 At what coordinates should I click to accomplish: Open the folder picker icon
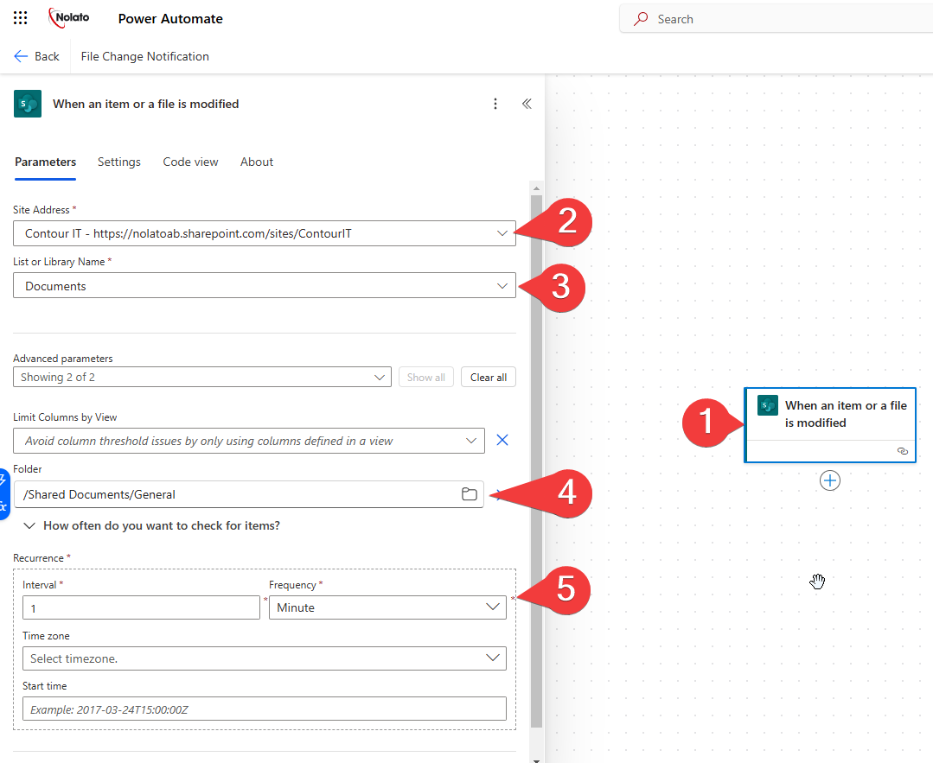point(470,494)
